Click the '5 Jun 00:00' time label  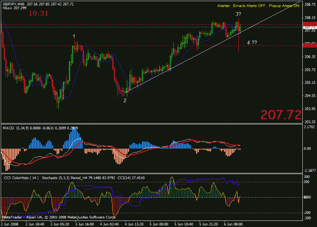click(x=159, y=224)
